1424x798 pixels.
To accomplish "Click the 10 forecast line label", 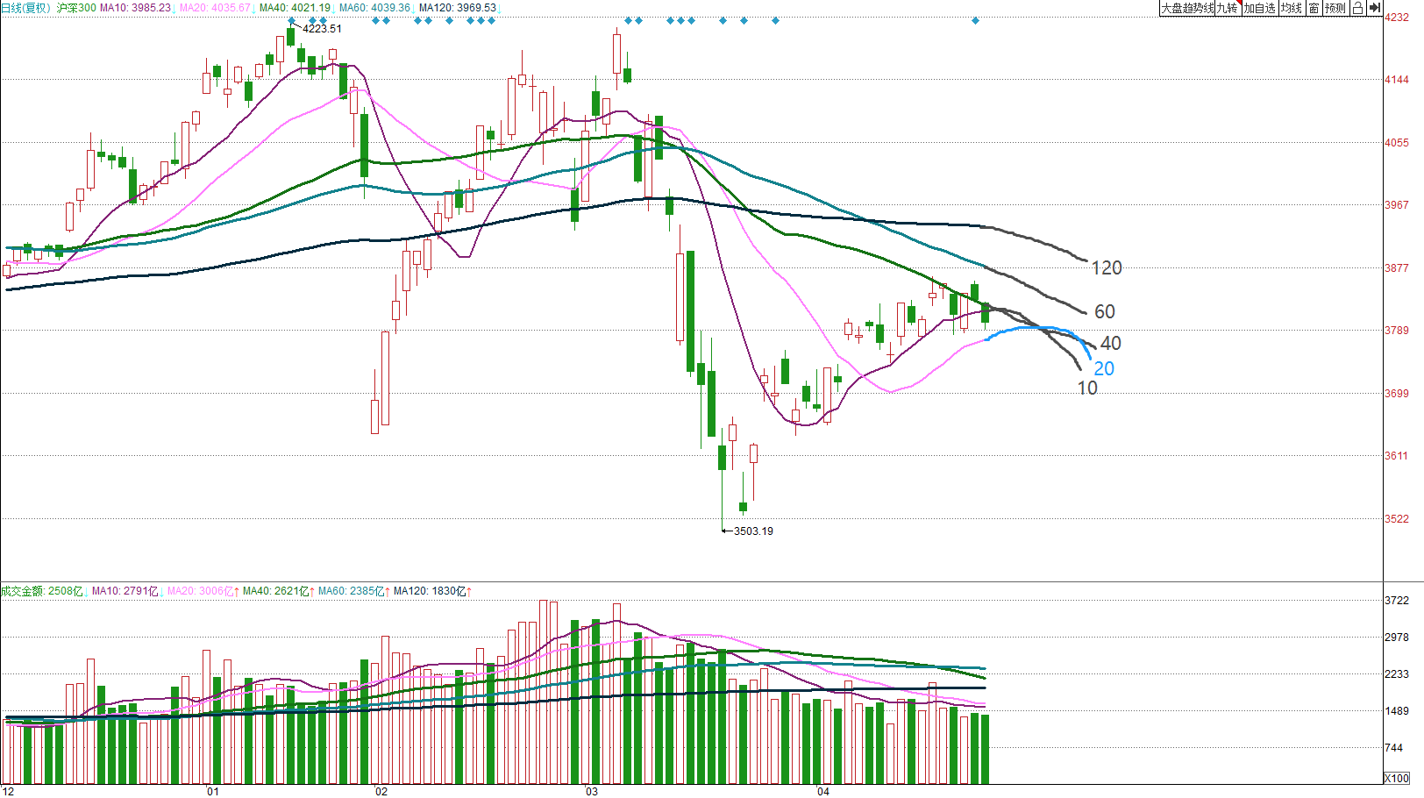I will [1087, 388].
